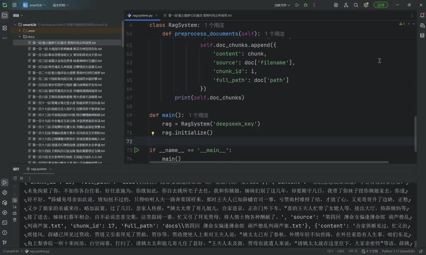Select 第一百一回 大观园月夜感幽魂 file in tree
The height and width of the screenshot is (255, 426).
point(67,49)
